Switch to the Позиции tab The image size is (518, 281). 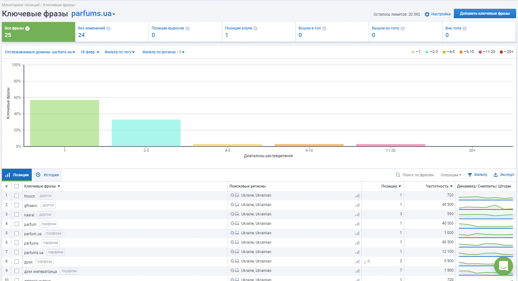17,175
